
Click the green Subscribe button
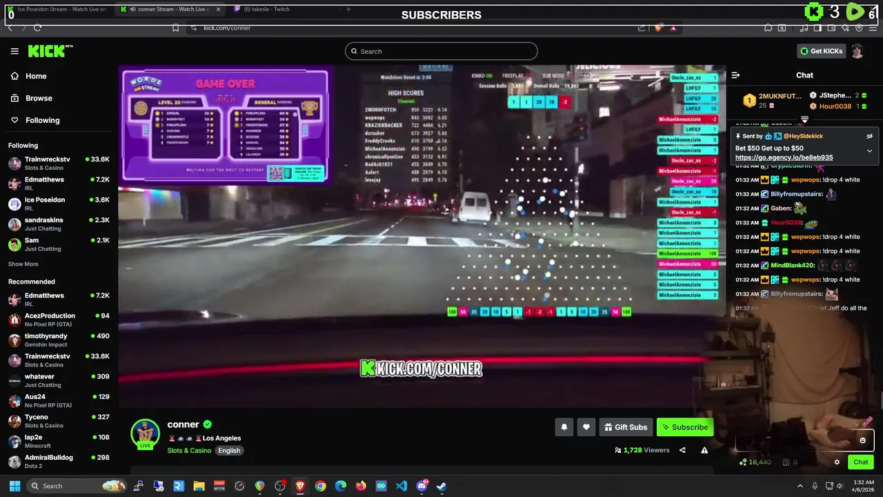click(x=685, y=427)
